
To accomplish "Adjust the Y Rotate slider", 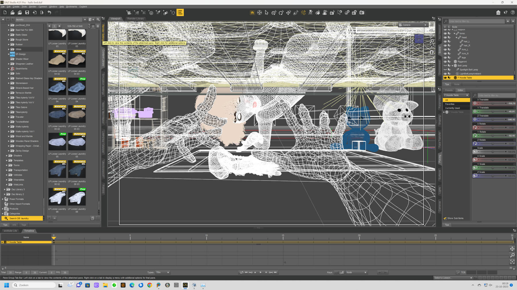I will click(x=492, y=136).
